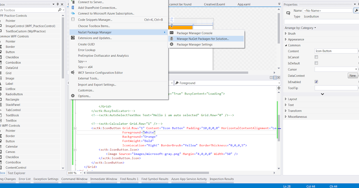
Task: Select ImageControl (WPF_Practice.Control) in the Toolbox
Action: coord(31,26)
